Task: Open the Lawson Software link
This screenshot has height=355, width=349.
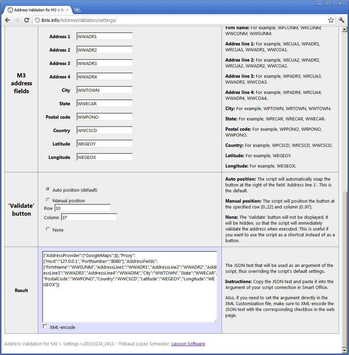Action: tap(188, 344)
